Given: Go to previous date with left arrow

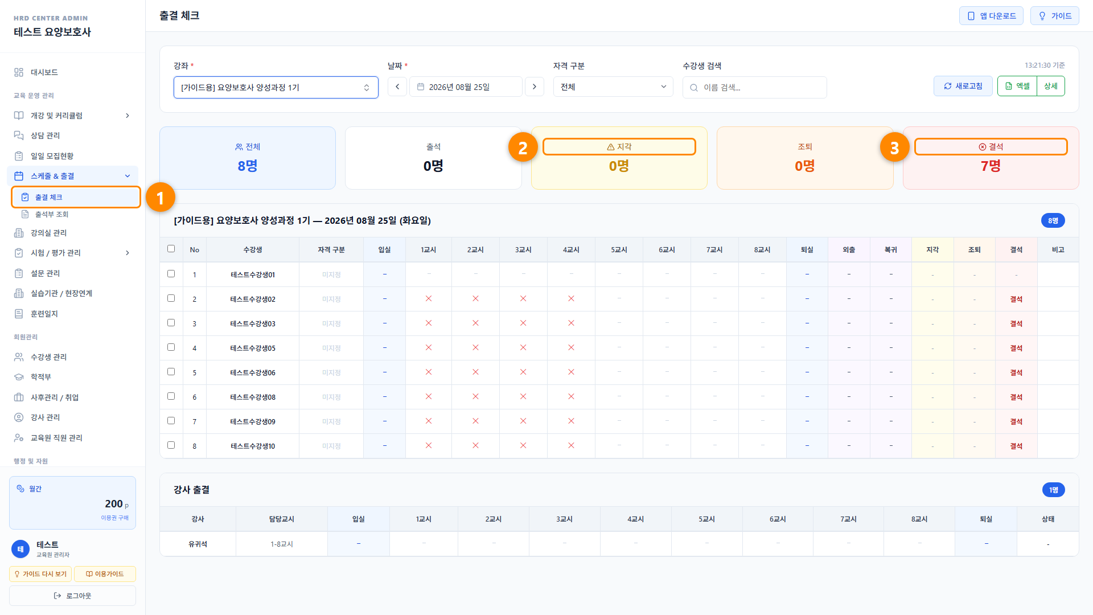Looking at the screenshot, I should [x=397, y=87].
